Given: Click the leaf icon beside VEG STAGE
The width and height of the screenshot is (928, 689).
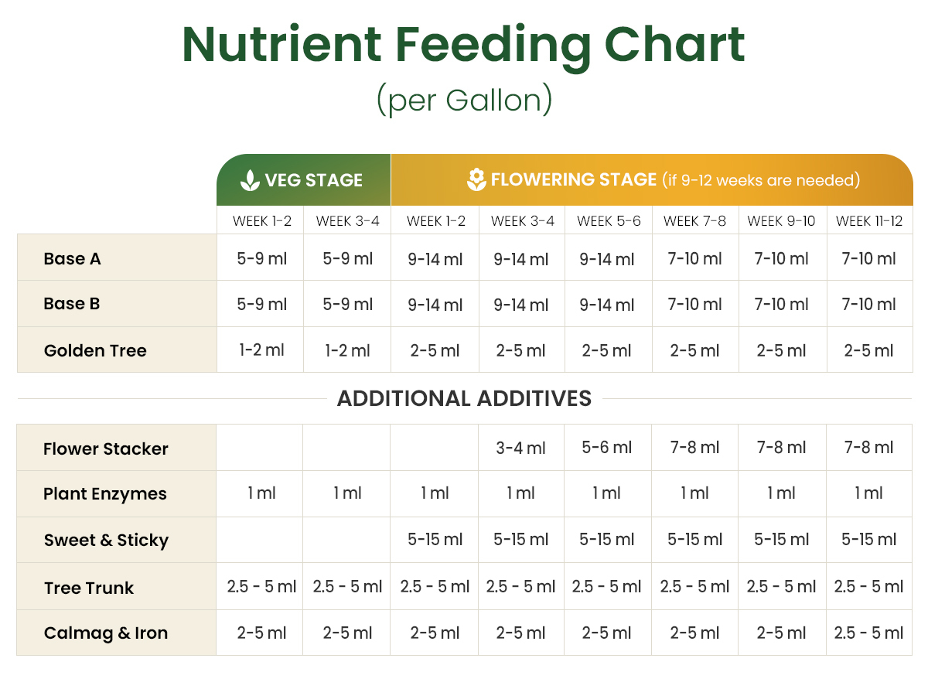Looking at the screenshot, I should 250,181.
